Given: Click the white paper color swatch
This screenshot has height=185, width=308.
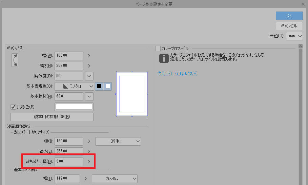Looking at the screenshot, I should tap(74, 107).
